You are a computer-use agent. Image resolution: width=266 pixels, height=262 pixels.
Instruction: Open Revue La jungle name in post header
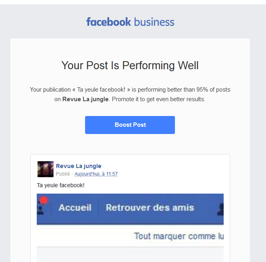coord(79,166)
